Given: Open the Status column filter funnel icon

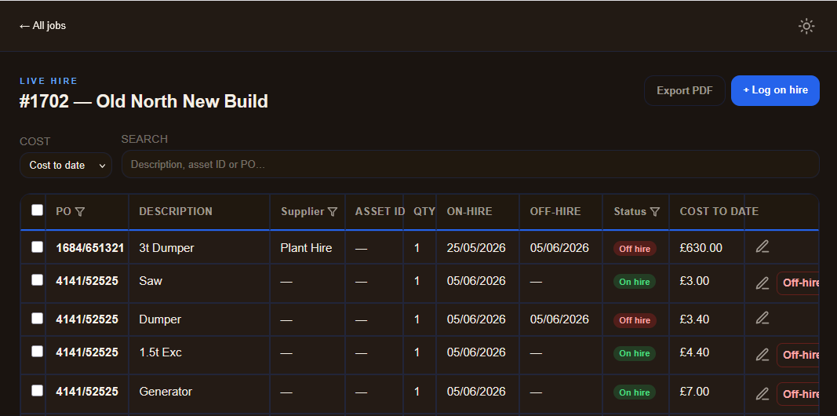Looking at the screenshot, I should [x=655, y=212].
